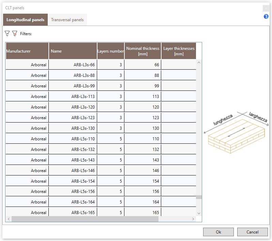Select the ARB-L5s-143 panel
Image resolution: width=272 pixels, height=241 pixels.
click(83, 160)
